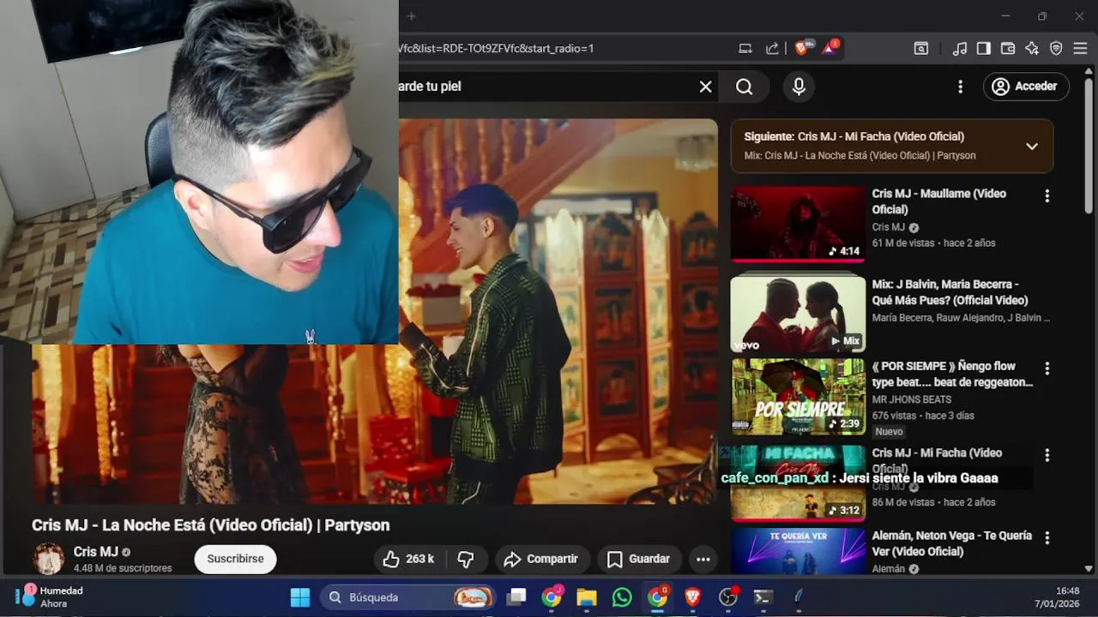Viewport: 1098px width, 617px height.
Task: Open the Cris MJ - Maullame thumbnail
Action: (798, 223)
